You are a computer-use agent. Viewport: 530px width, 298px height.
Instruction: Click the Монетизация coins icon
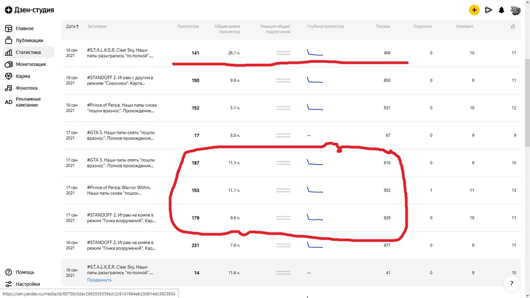click(8, 64)
